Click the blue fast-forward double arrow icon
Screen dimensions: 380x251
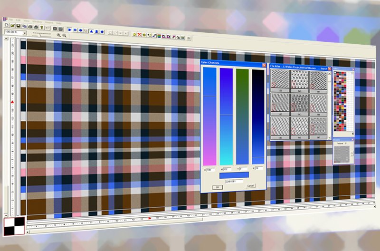click(75, 30)
